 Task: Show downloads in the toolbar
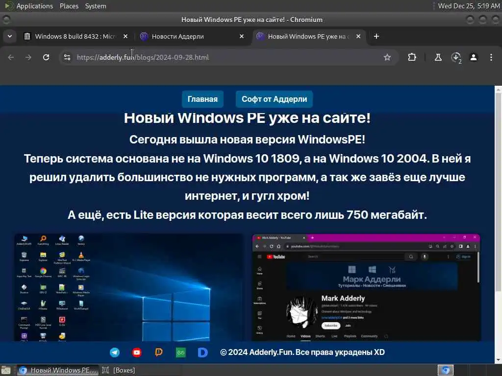tap(456, 58)
